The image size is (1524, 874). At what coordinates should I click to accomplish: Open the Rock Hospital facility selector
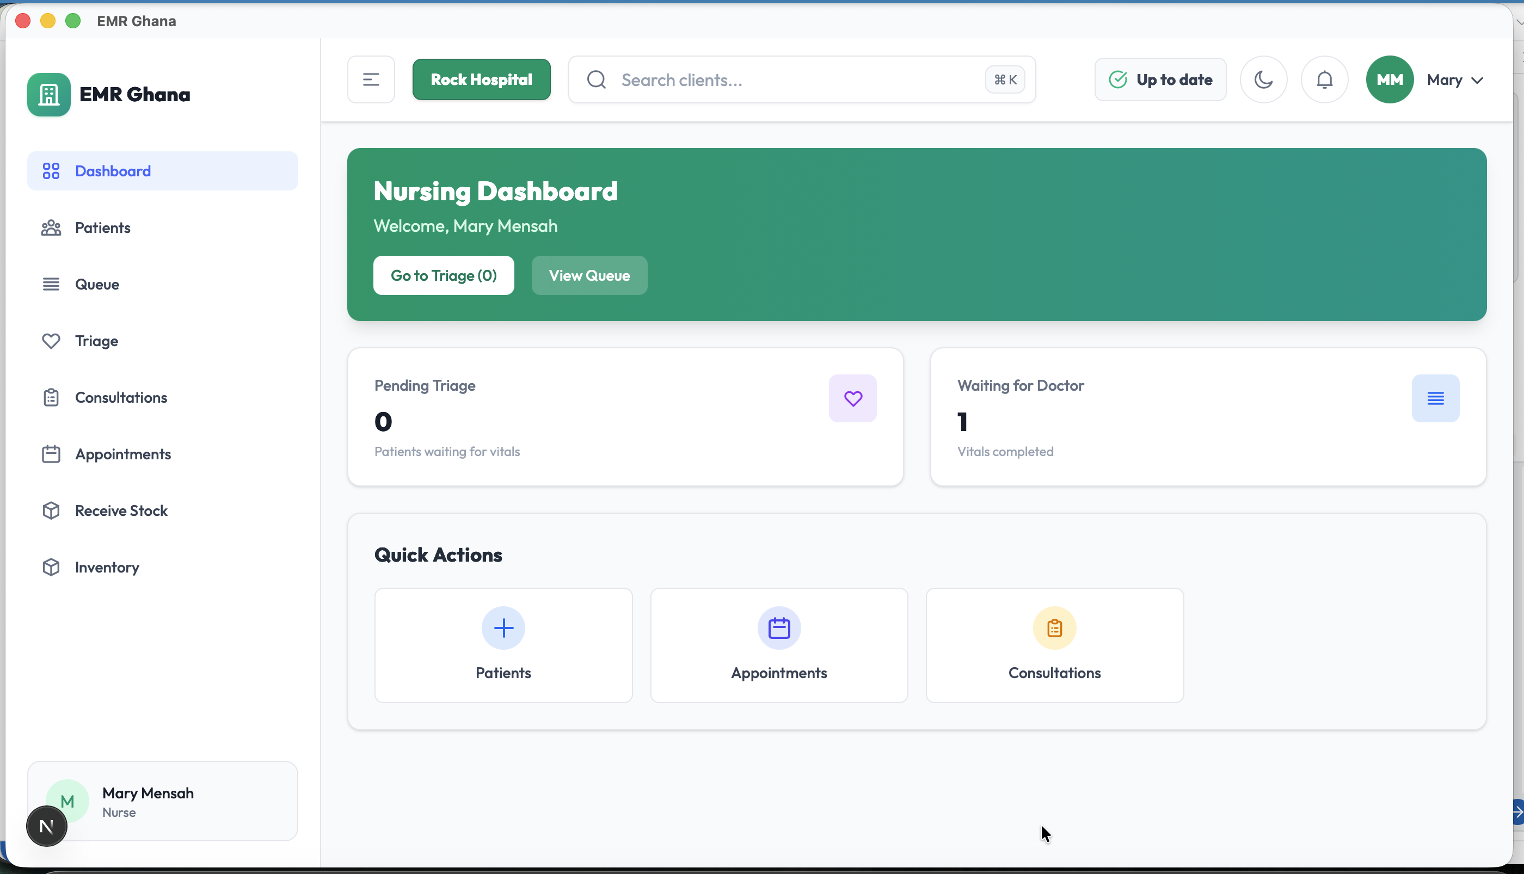point(481,78)
